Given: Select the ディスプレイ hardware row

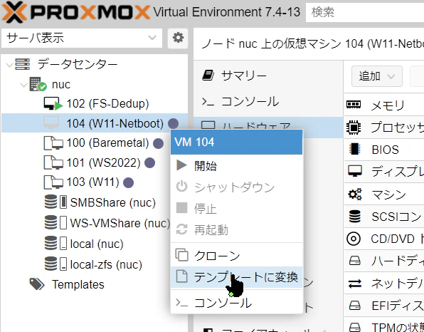Looking at the screenshot, I should pos(384,172).
